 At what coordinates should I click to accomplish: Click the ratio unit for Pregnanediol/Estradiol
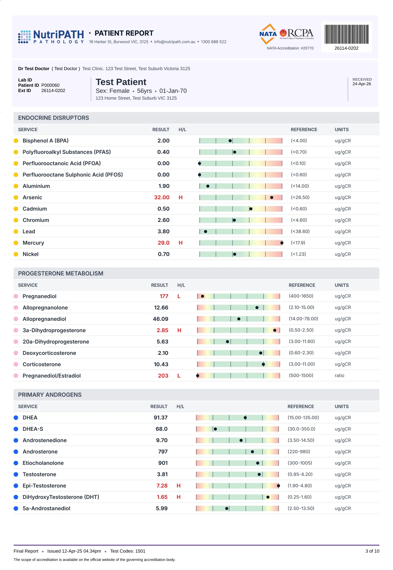(x=339, y=376)
